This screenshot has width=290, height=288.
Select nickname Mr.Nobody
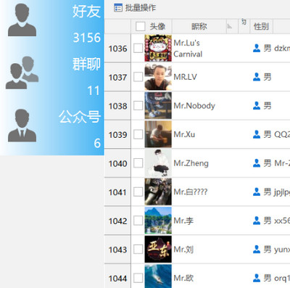pyautogui.click(x=194, y=106)
